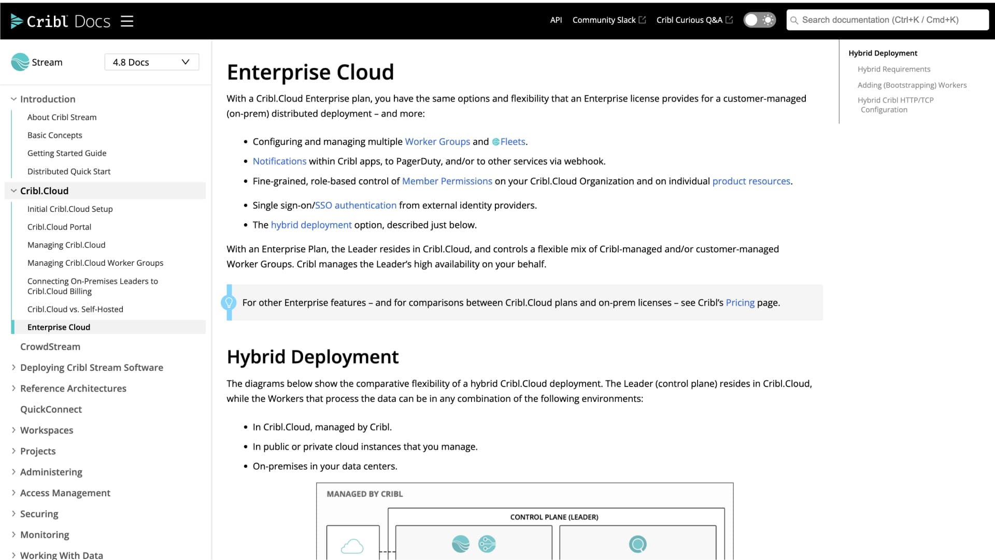995x560 pixels.
Task: Click the Cribl Docs logo
Action: pos(61,21)
